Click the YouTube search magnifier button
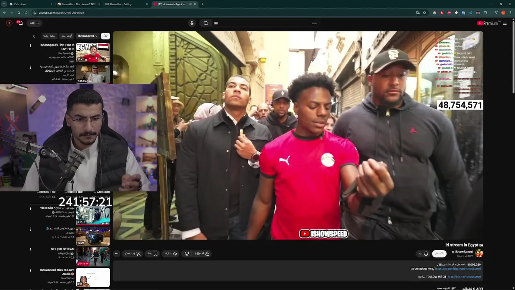 206,23
